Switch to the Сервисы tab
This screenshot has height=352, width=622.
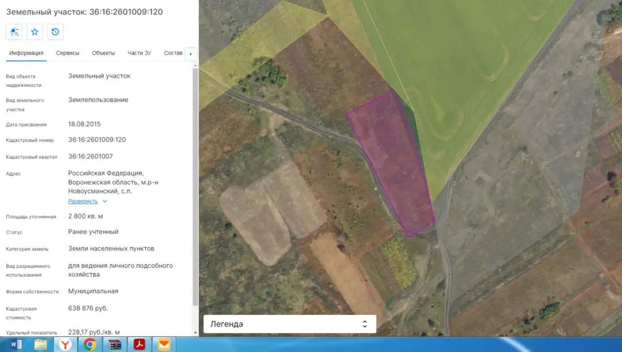pos(68,53)
